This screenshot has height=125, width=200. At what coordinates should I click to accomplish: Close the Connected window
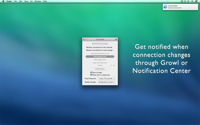point(84,39)
